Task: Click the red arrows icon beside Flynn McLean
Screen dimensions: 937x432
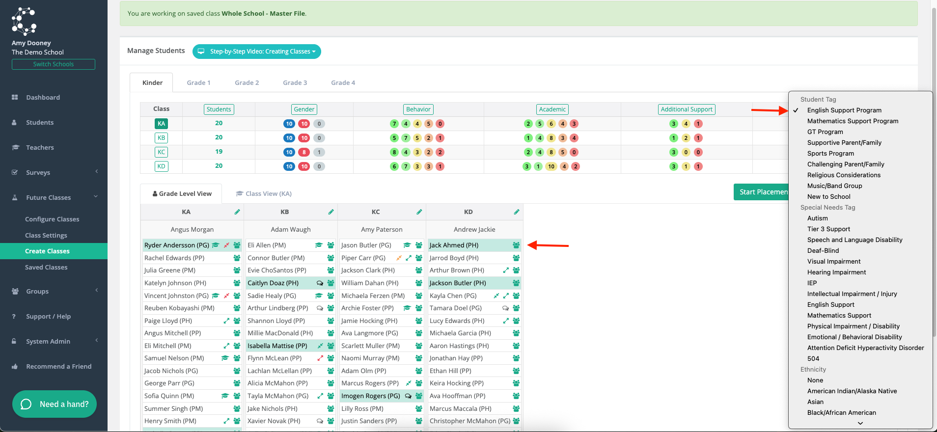Action: tap(320, 358)
